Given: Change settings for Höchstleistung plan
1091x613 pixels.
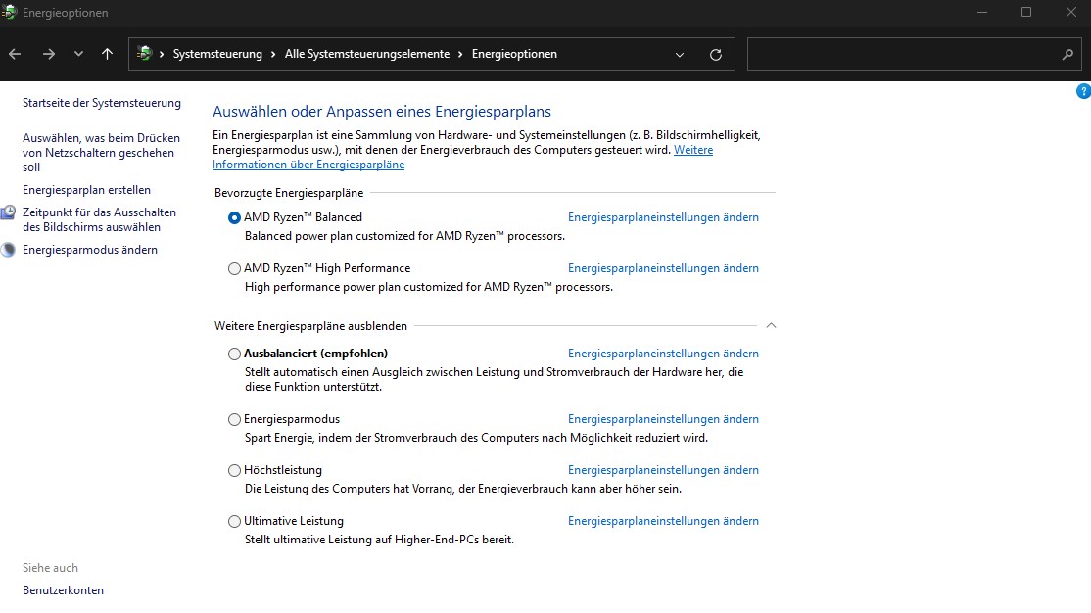Looking at the screenshot, I should [x=663, y=470].
